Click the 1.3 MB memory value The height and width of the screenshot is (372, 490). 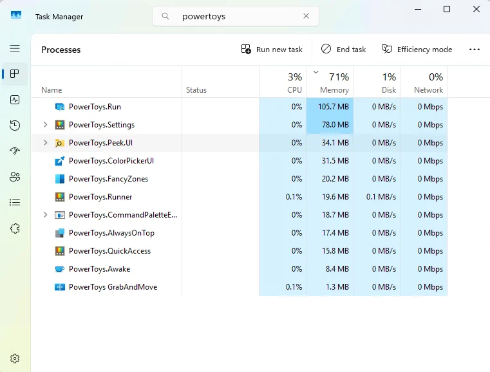tap(337, 287)
